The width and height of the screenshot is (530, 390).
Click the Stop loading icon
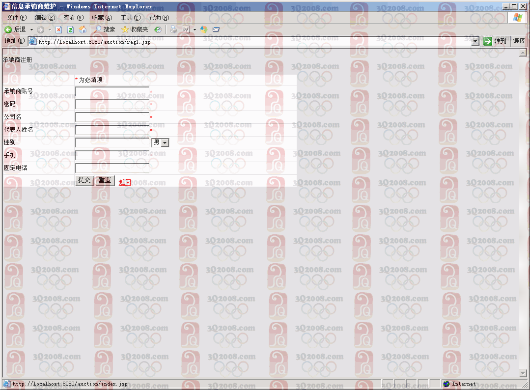58,30
